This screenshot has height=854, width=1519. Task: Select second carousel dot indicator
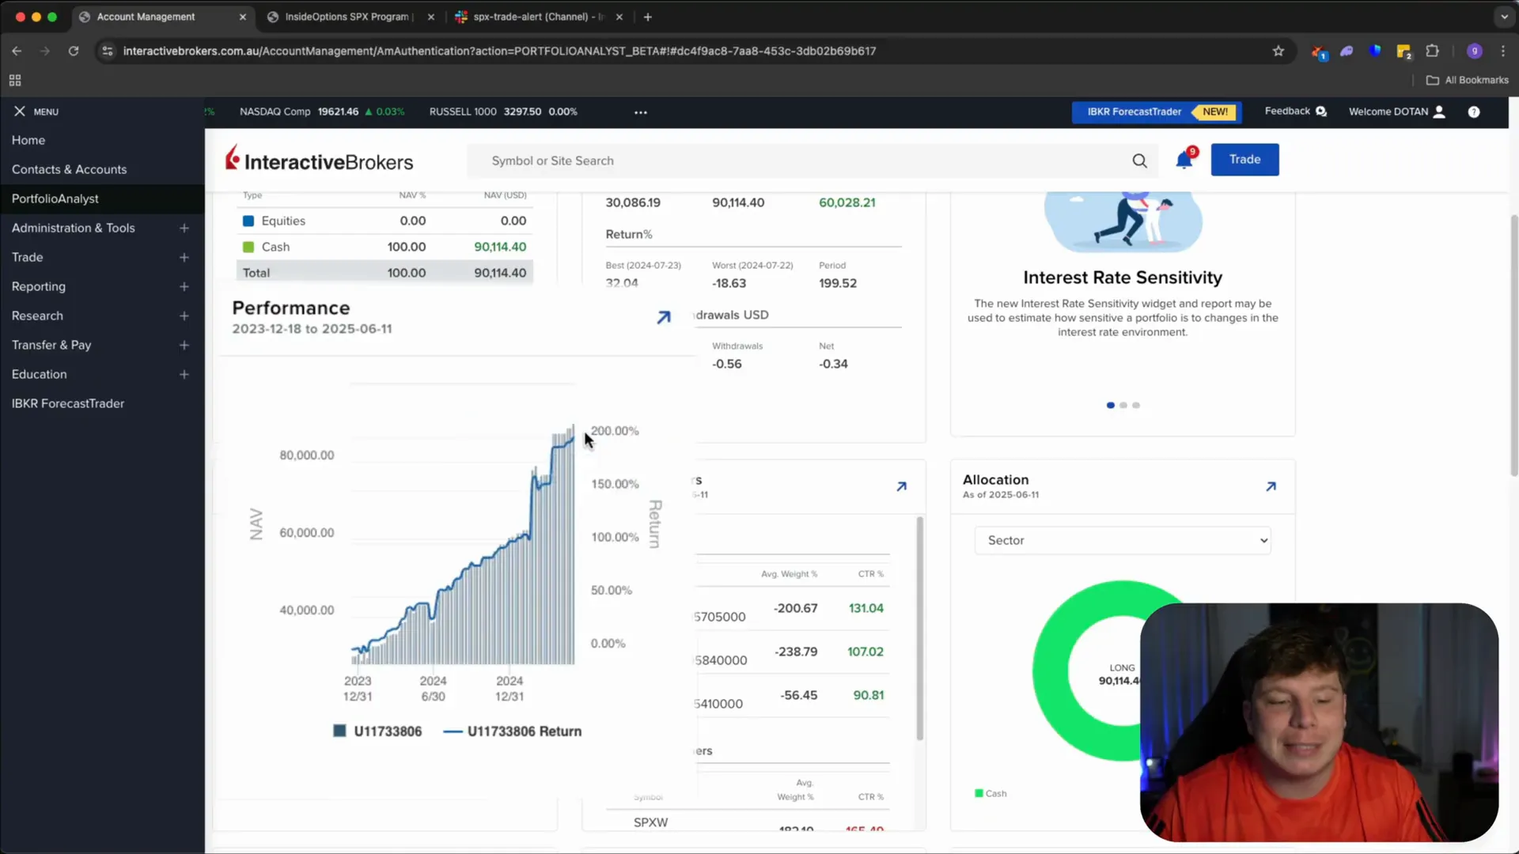pyautogui.click(x=1123, y=405)
